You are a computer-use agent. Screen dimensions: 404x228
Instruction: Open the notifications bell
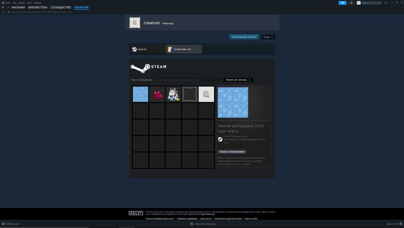351,3
